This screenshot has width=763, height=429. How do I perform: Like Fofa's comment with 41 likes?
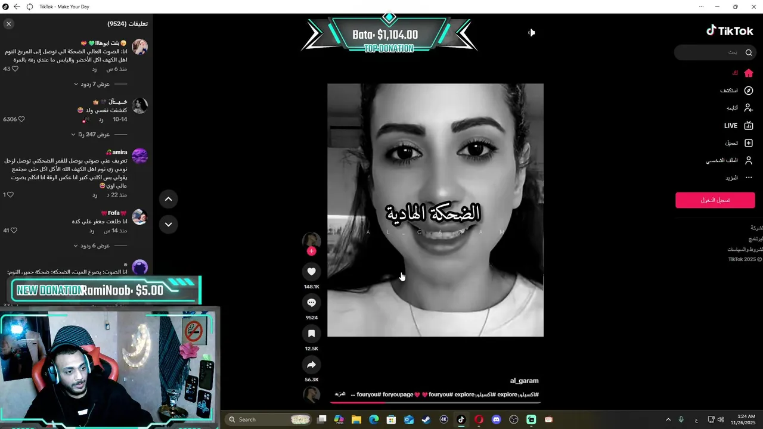(x=14, y=231)
